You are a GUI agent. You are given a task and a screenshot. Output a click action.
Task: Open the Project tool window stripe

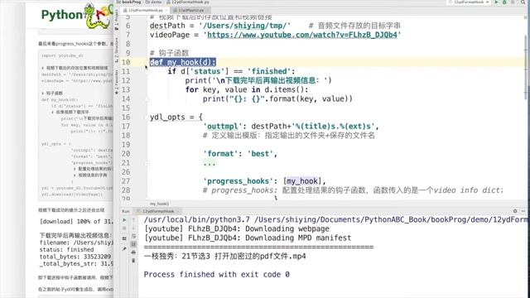(x=117, y=19)
